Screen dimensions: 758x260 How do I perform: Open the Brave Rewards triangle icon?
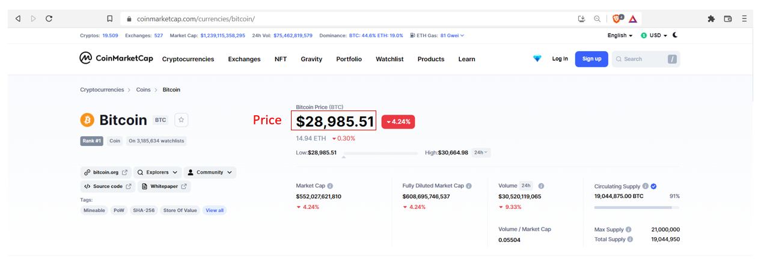click(x=633, y=19)
